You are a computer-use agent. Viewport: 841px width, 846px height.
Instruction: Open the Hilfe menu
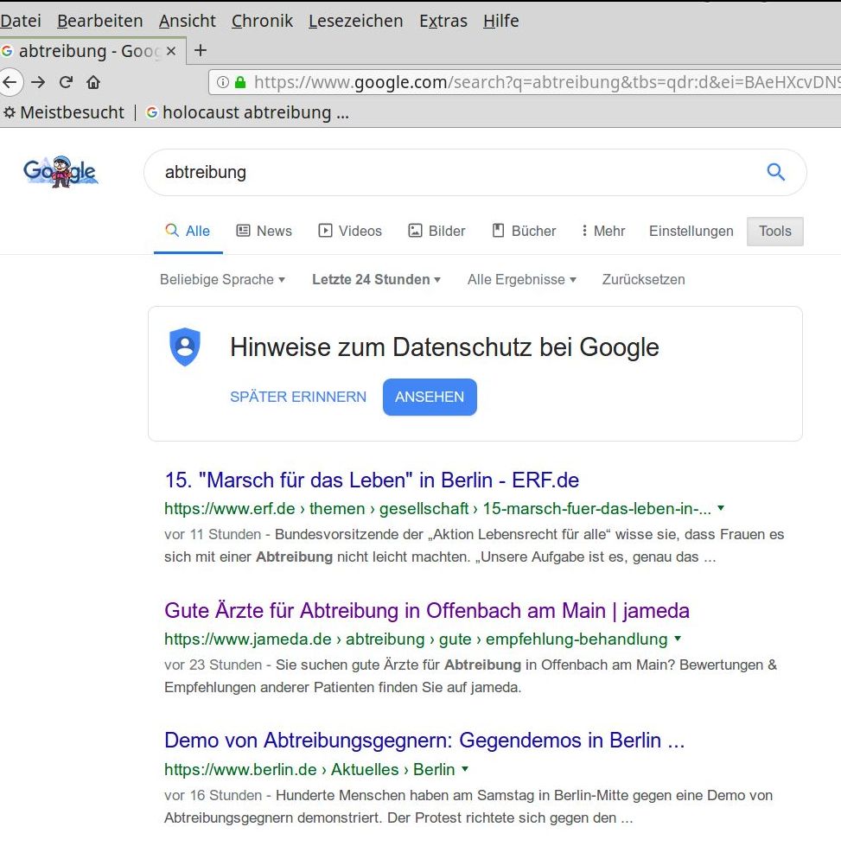pyautogui.click(x=501, y=21)
